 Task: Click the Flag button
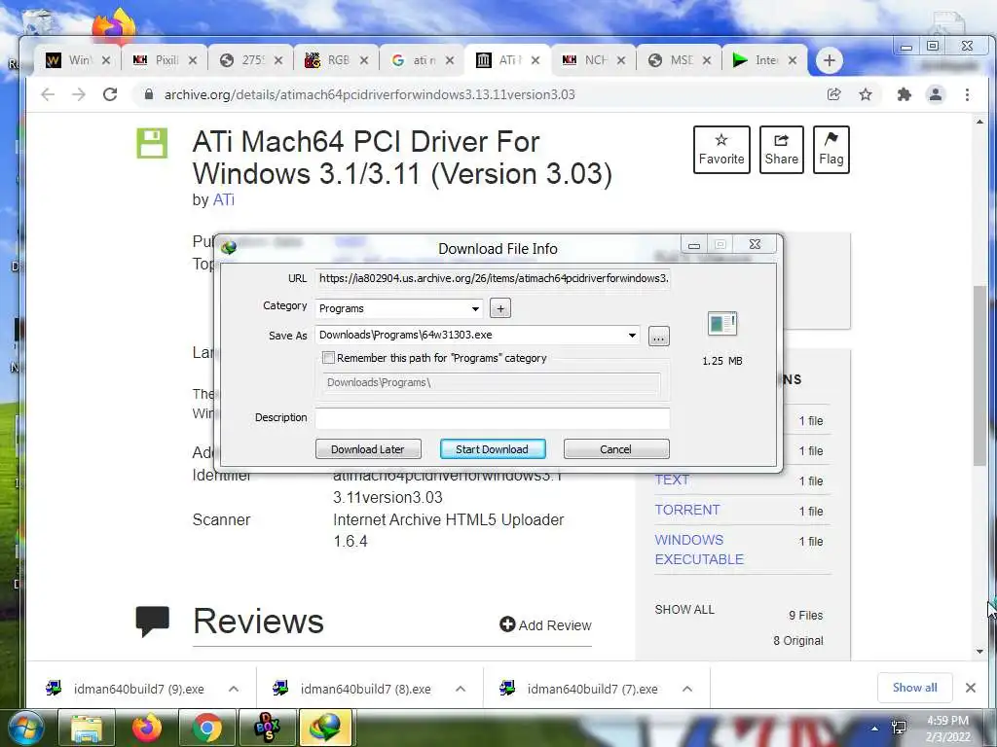pos(831,149)
